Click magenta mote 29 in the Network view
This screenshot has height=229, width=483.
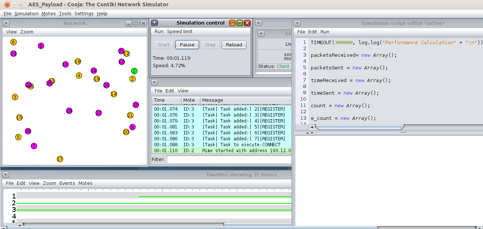pyautogui.click(x=69, y=111)
